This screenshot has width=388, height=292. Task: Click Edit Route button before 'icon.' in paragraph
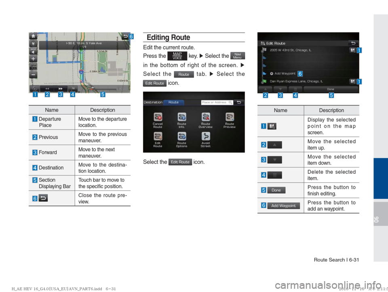coord(155,83)
